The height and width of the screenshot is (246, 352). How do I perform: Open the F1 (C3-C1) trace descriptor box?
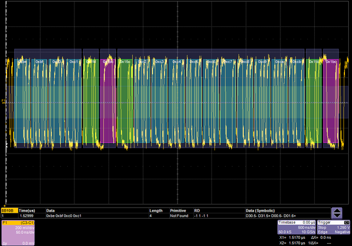coord(18,233)
